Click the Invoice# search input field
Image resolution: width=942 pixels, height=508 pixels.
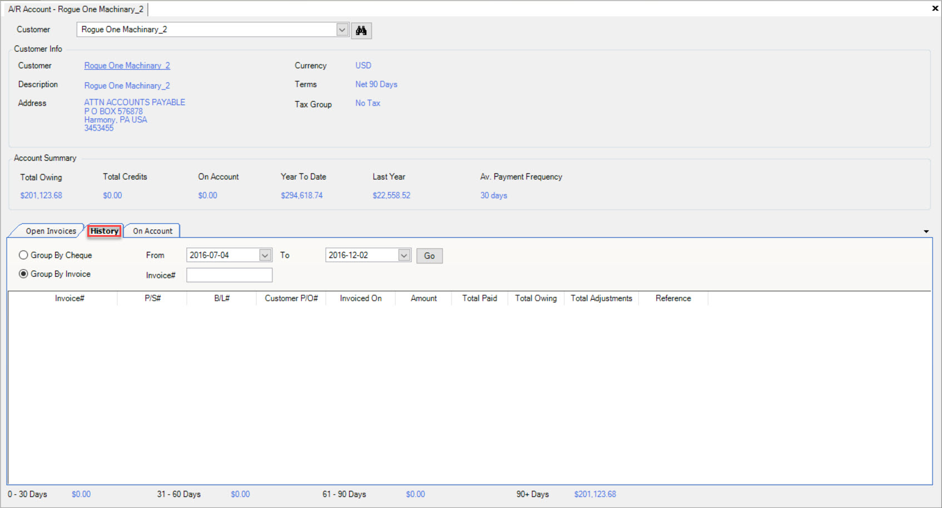[229, 275]
